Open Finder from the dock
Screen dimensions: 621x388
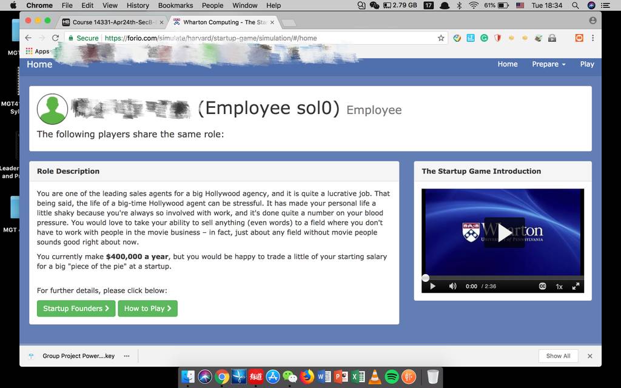point(188,376)
